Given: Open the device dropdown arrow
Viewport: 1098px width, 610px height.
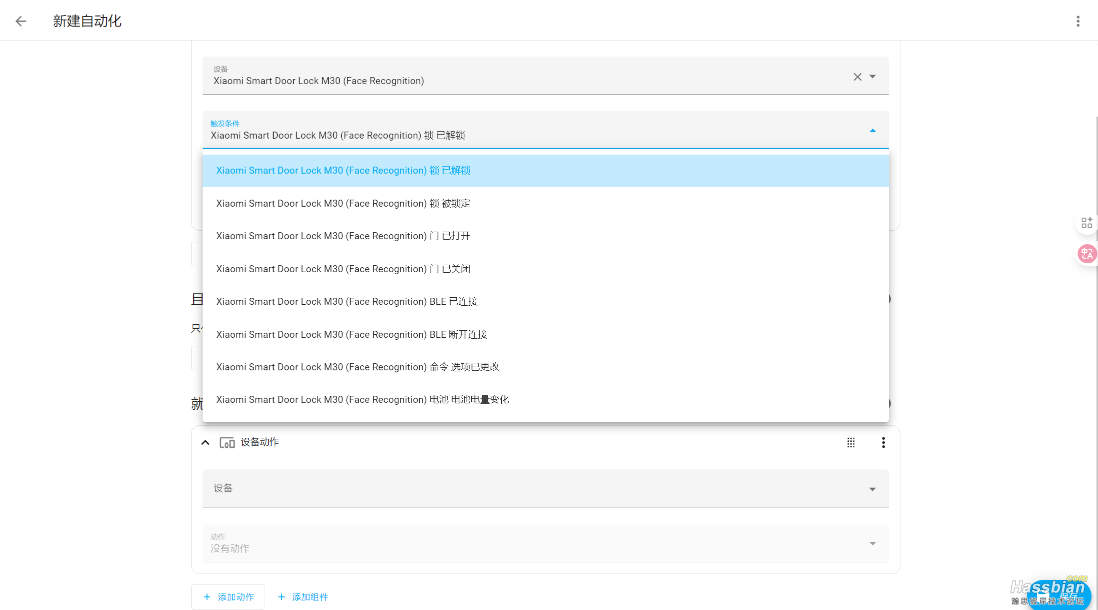Looking at the screenshot, I should pos(873,77).
